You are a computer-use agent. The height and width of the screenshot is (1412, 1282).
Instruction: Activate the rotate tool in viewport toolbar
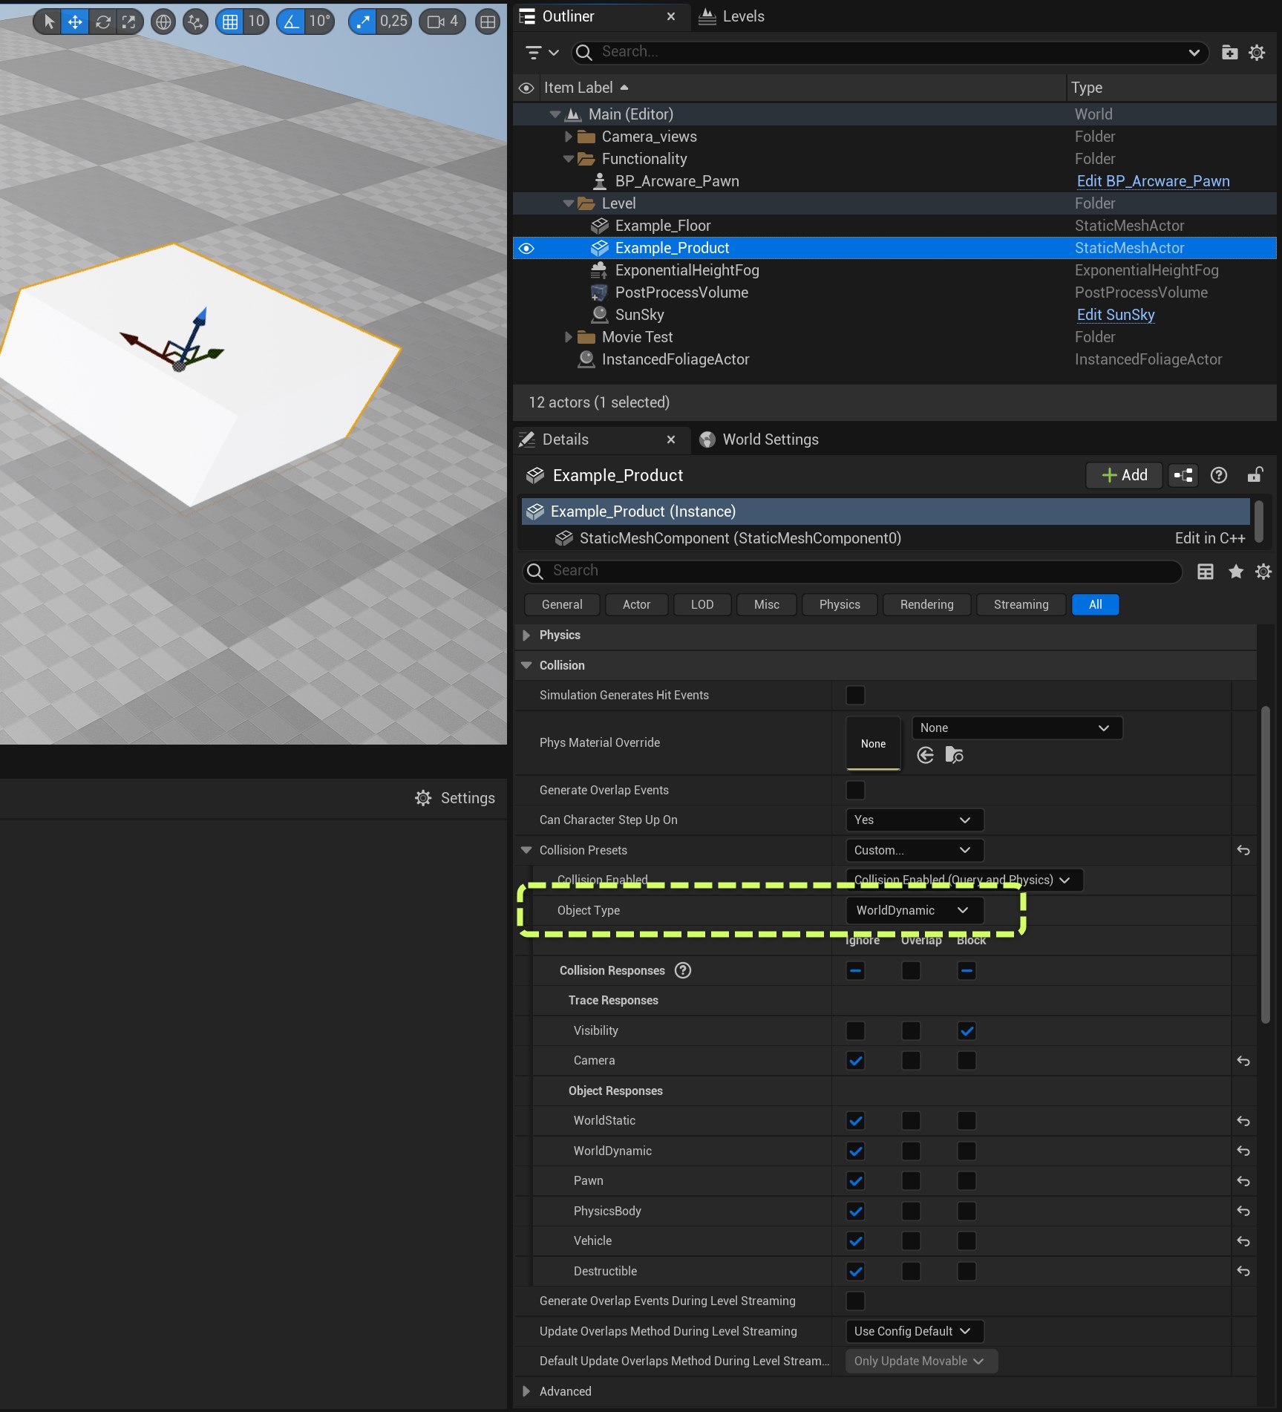[102, 22]
